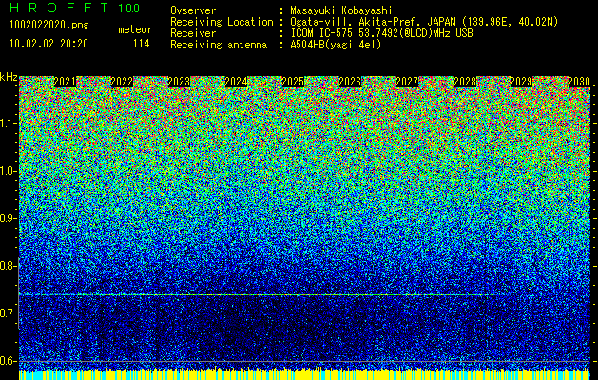The width and height of the screenshot is (598, 380).
Task: Click the meteor count 114
Action: point(141,44)
